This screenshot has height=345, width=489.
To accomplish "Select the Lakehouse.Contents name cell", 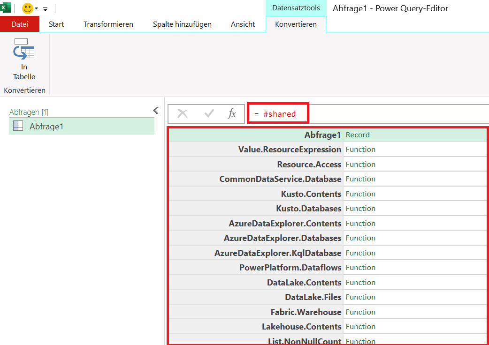I will pos(256,327).
